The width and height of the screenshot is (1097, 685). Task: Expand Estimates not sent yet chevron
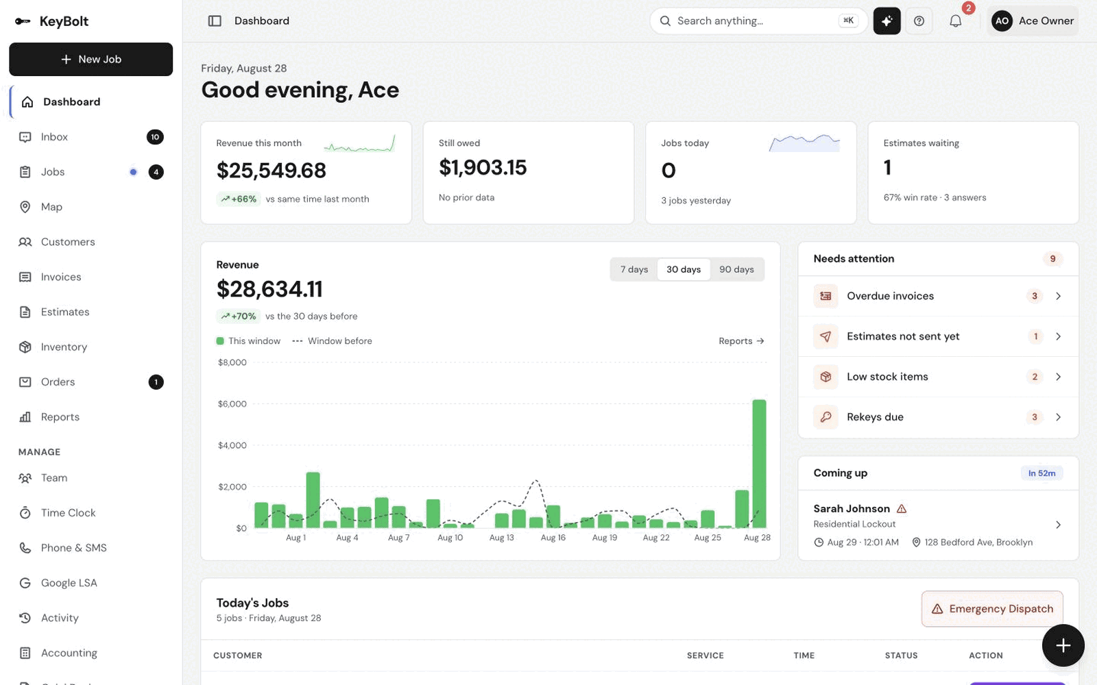coord(1058,336)
